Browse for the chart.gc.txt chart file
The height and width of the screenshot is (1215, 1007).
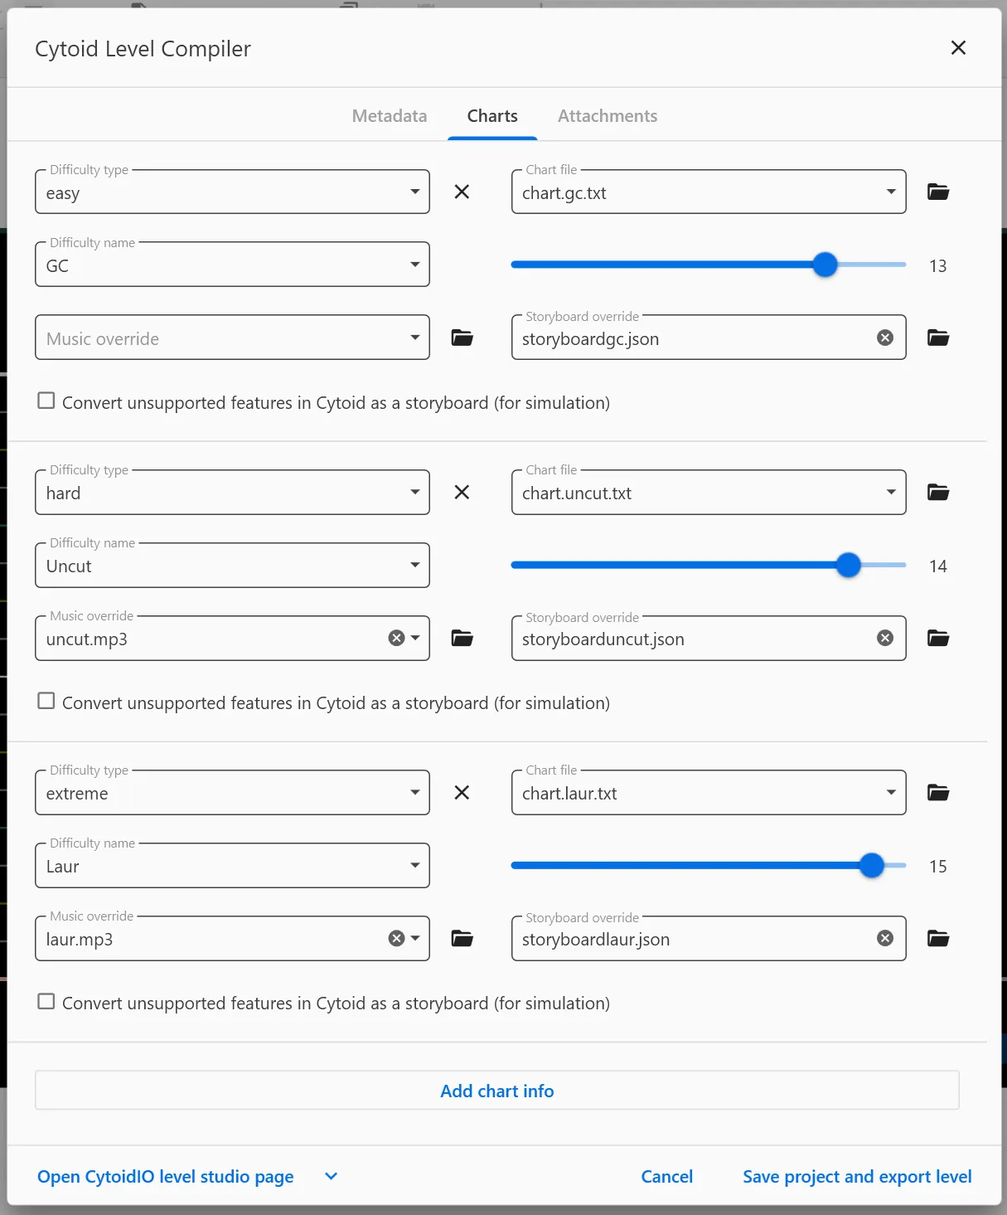pyautogui.click(x=937, y=192)
